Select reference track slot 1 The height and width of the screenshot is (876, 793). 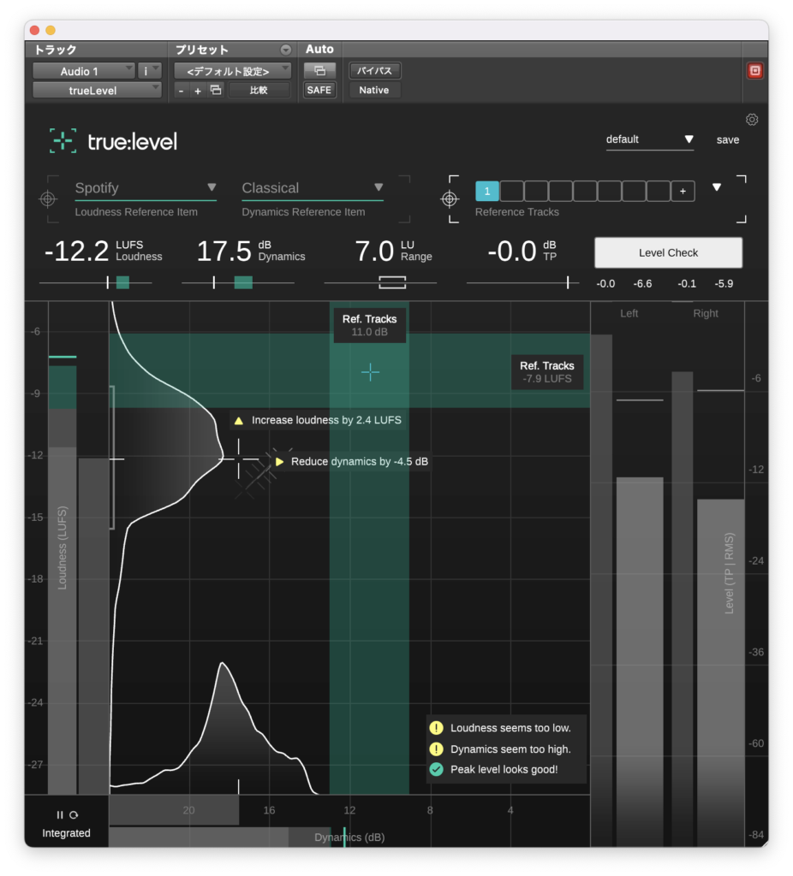(487, 191)
